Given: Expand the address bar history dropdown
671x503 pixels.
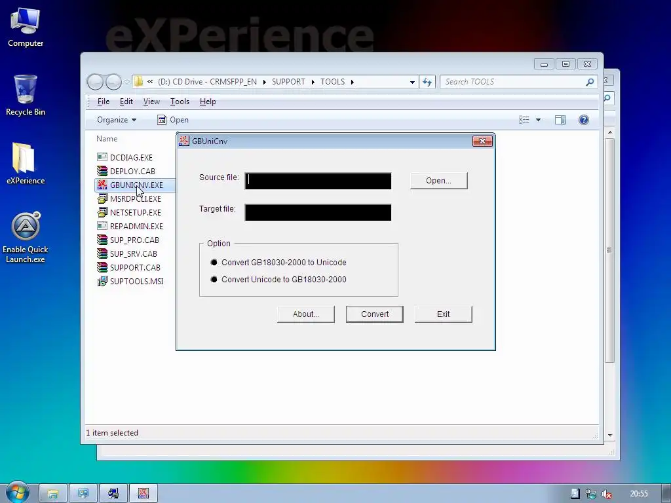Looking at the screenshot, I should pos(412,82).
